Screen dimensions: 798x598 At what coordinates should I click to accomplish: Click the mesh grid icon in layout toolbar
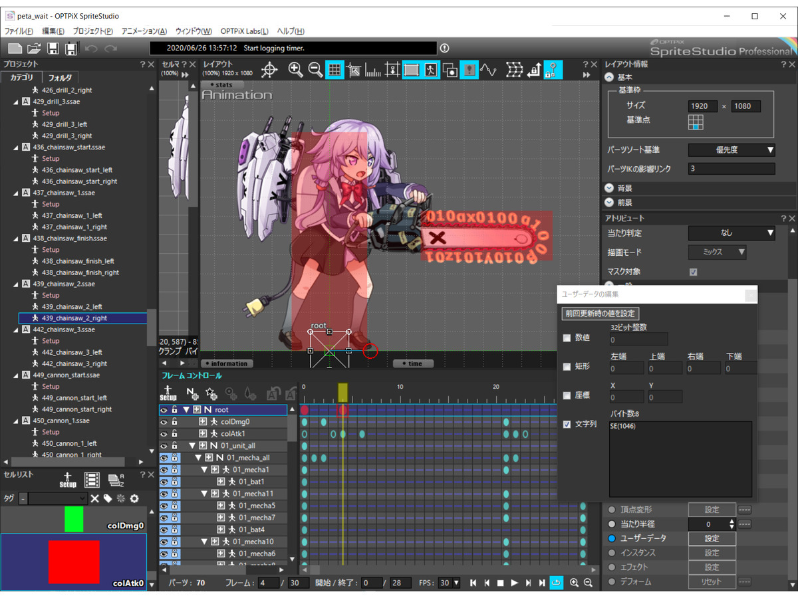pyautogui.click(x=515, y=69)
